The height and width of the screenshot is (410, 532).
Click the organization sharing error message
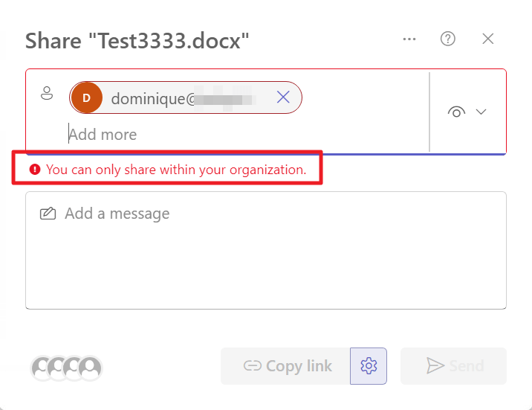pos(176,170)
